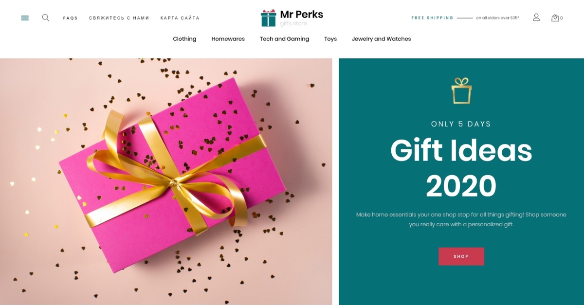
Task: Select the Clothing menu item
Action: [x=184, y=39]
